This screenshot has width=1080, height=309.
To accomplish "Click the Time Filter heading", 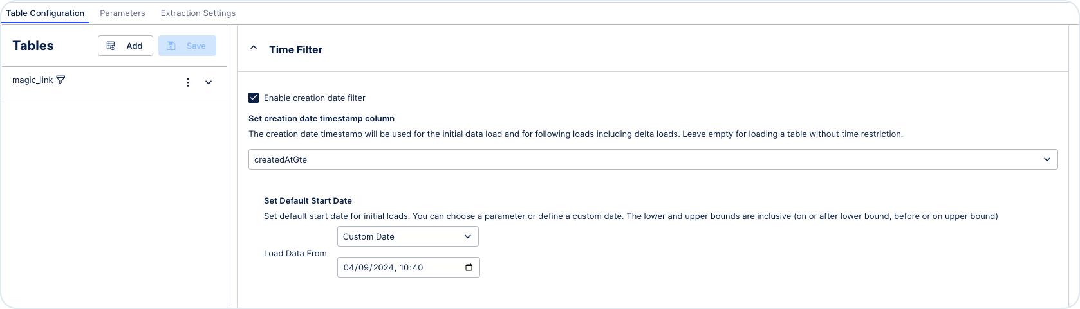I will point(296,49).
